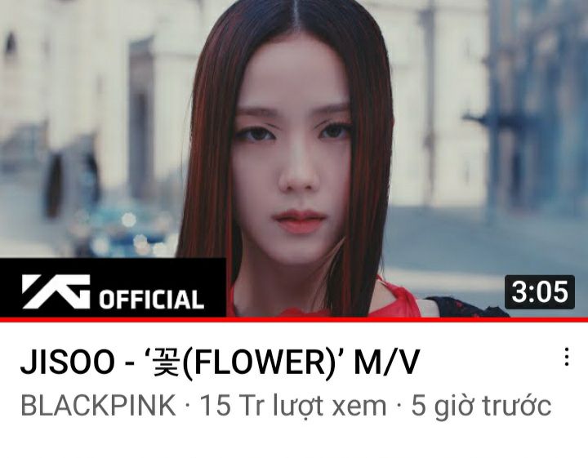The height and width of the screenshot is (458, 588).
Task: Click the red outfit in the thumbnail
Action: click(399, 300)
